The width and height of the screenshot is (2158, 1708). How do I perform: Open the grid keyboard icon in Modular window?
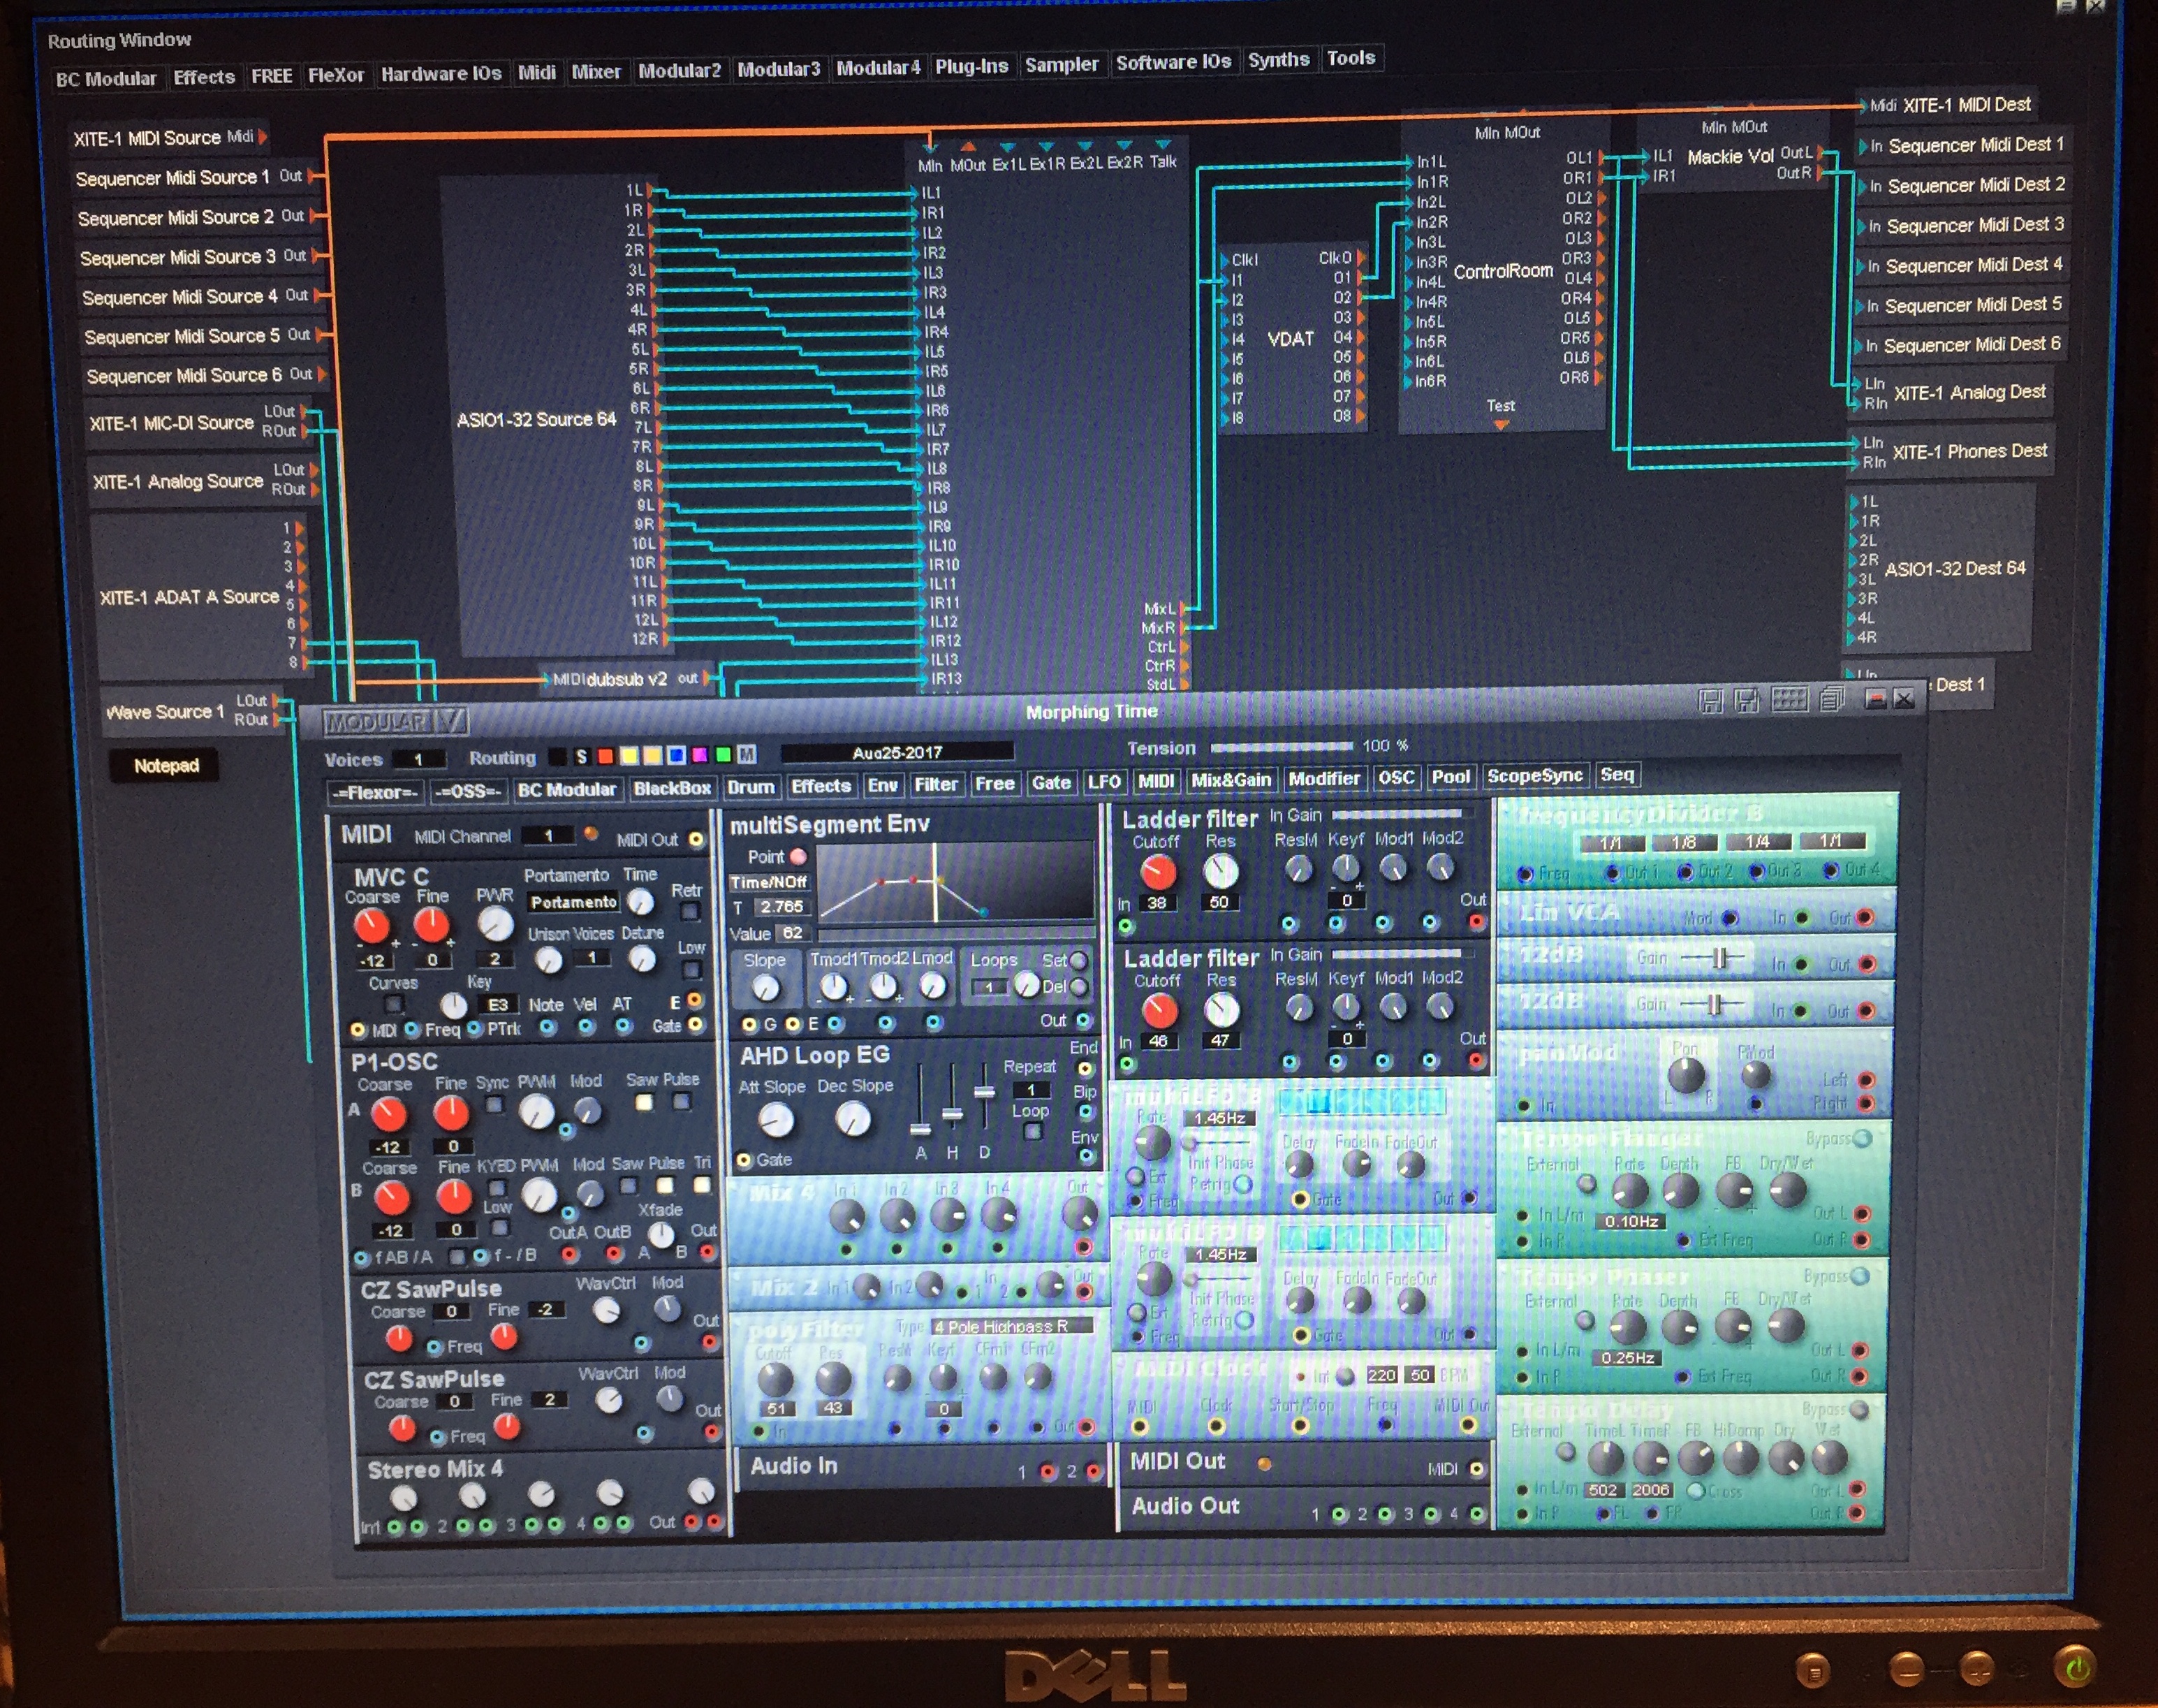(1789, 699)
